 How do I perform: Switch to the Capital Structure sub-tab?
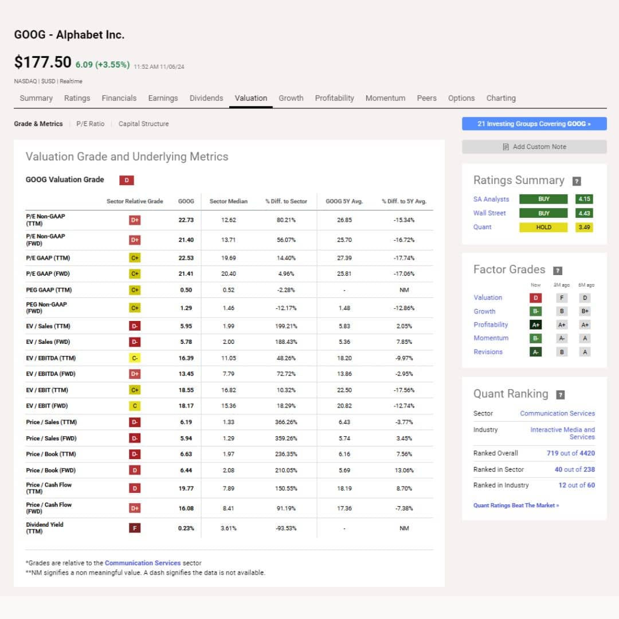[143, 124]
